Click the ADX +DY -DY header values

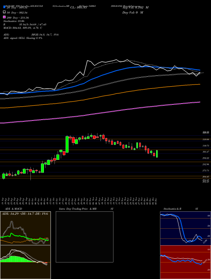tap(25, 214)
